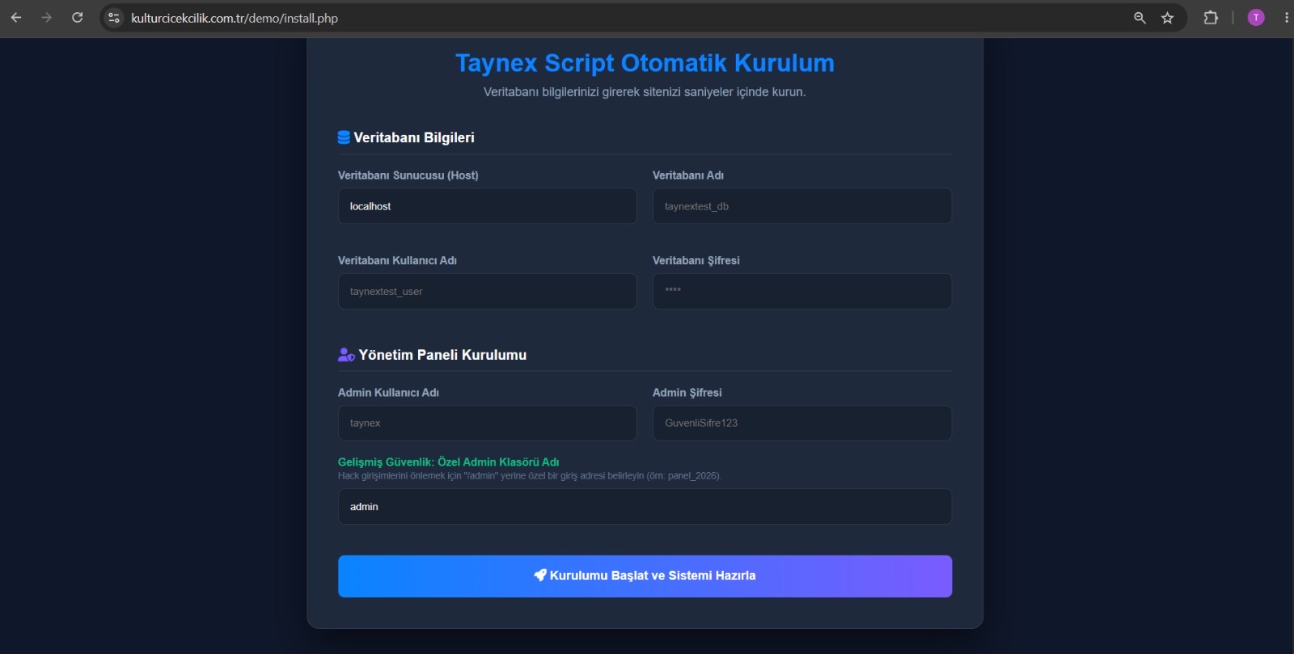The width and height of the screenshot is (1294, 654).
Task: Focus the Veritabanı Kullanıcı Adı field
Action: 487,291
